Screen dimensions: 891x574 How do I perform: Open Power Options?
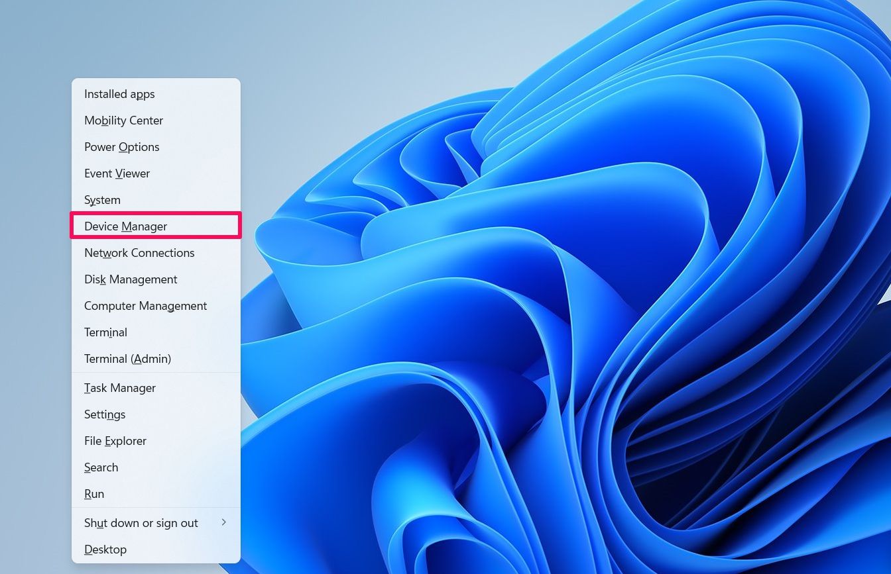pos(121,146)
